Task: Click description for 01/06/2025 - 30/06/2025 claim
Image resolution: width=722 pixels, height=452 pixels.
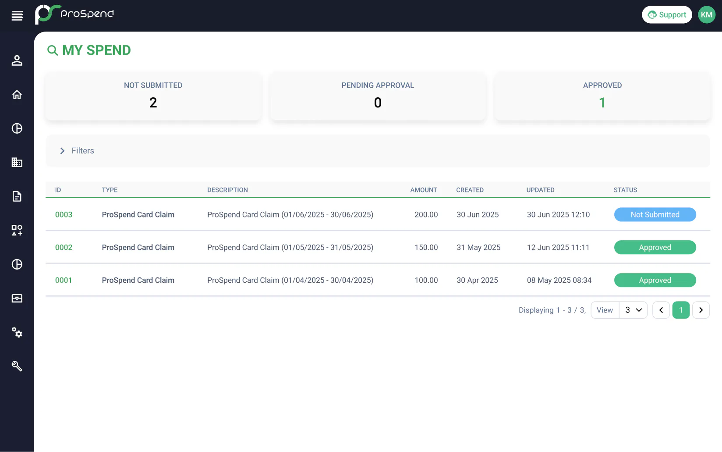Action: click(x=290, y=215)
